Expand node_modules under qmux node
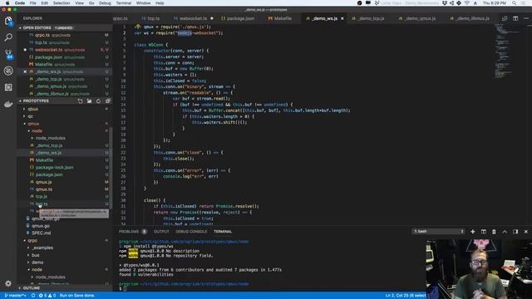Image resolution: width=532 pixels, height=299 pixels. (50, 139)
